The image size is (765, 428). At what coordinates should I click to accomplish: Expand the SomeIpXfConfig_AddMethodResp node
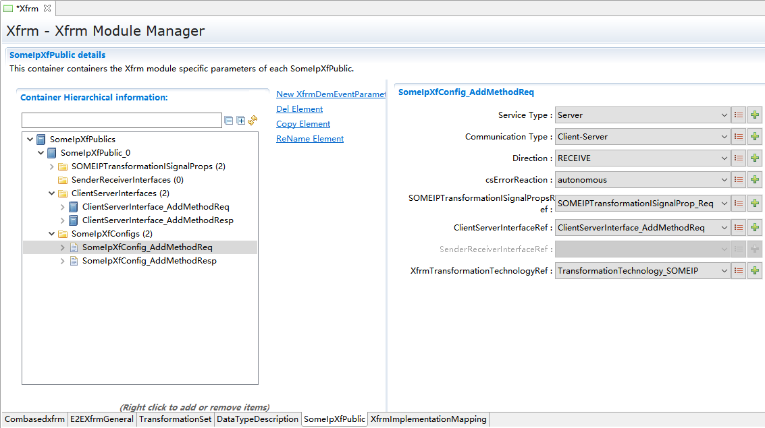tap(63, 261)
